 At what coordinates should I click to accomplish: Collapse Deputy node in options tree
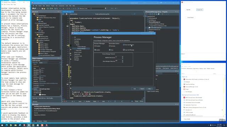tap(75, 45)
